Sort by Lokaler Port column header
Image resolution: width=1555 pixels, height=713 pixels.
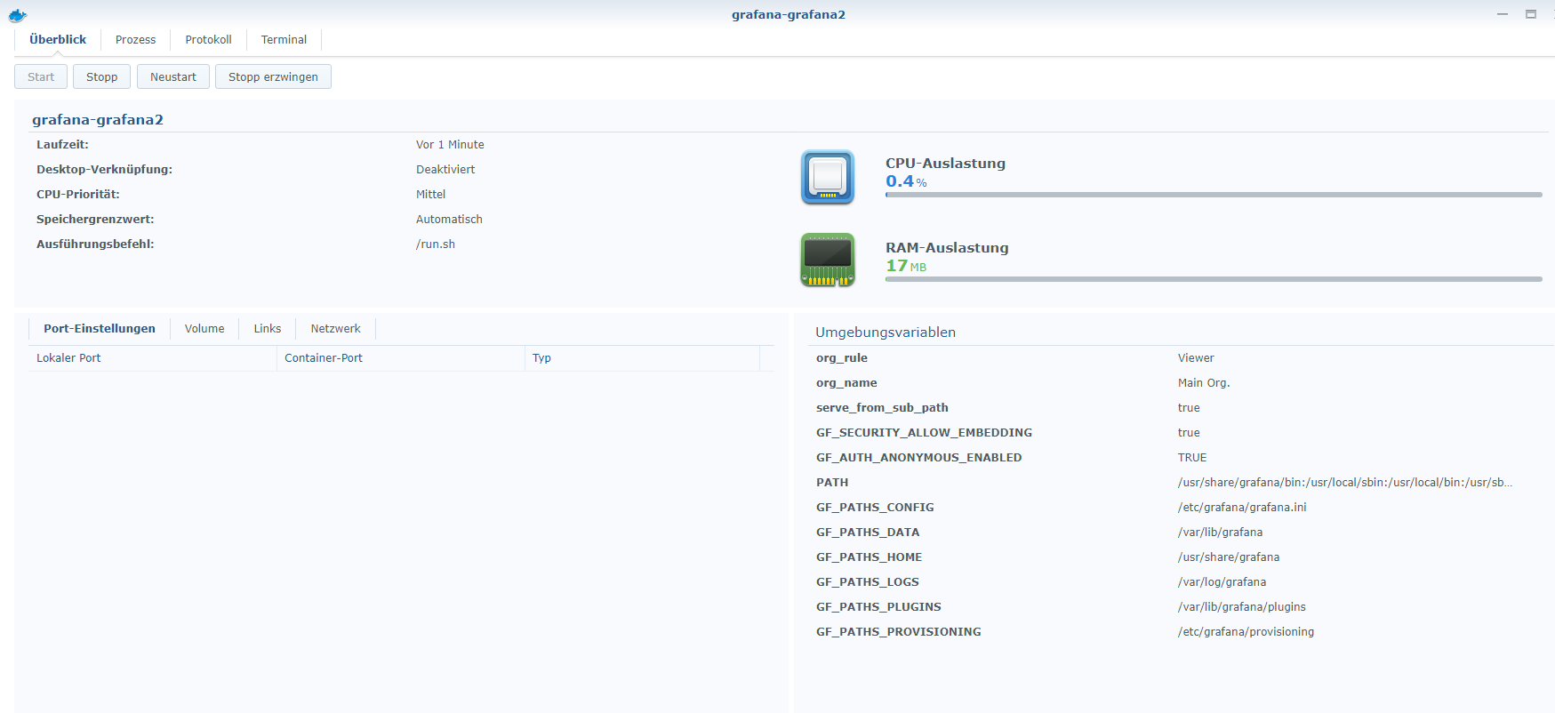click(152, 357)
